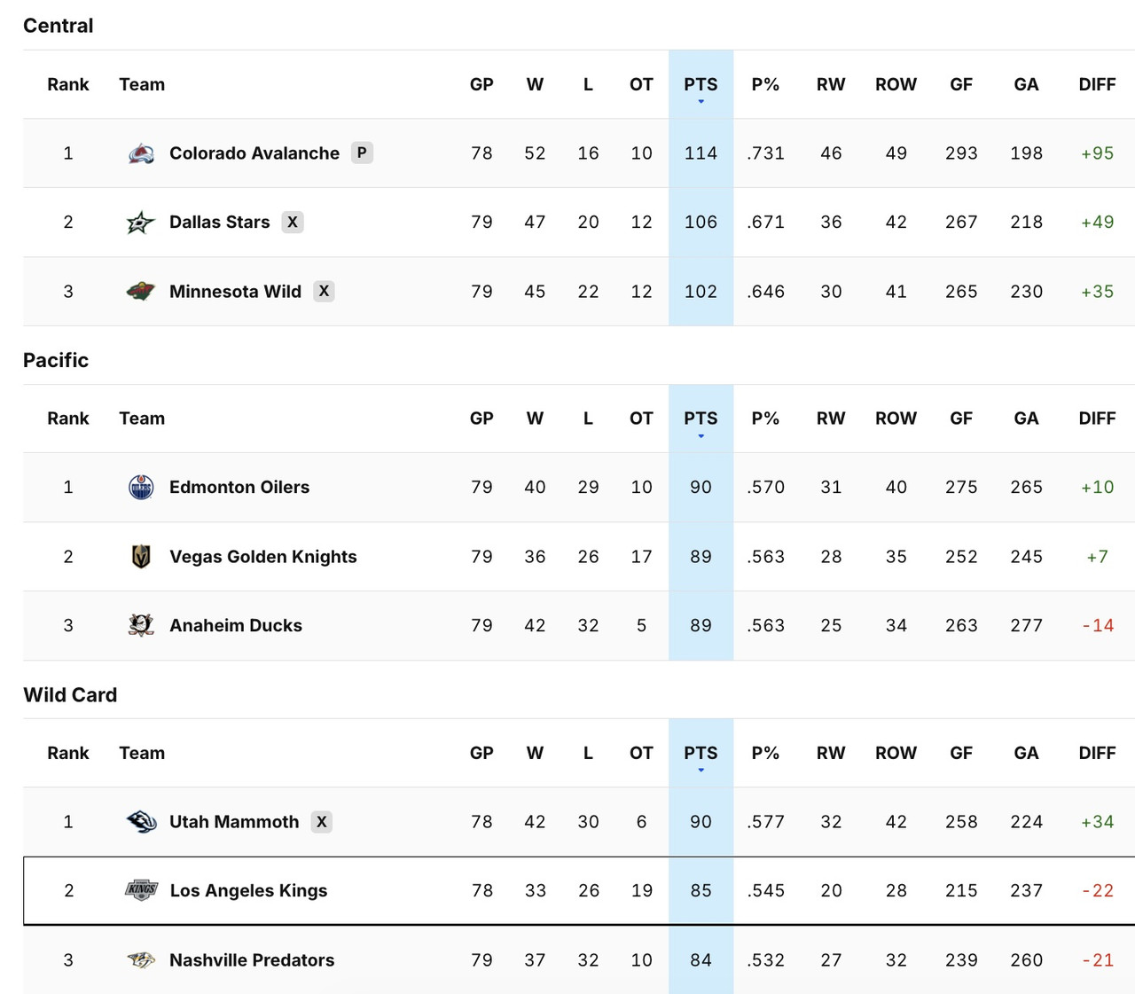
Task: Click the PTS sort arrow in Wild Card standings
Action: (x=701, y=770)
